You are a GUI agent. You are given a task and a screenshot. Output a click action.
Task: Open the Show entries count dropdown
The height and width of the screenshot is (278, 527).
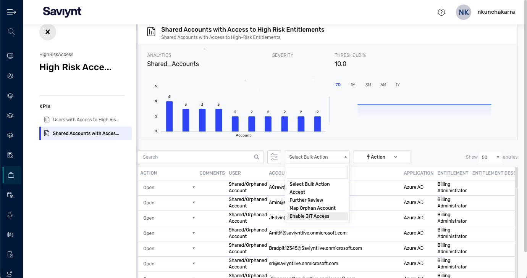490,157
